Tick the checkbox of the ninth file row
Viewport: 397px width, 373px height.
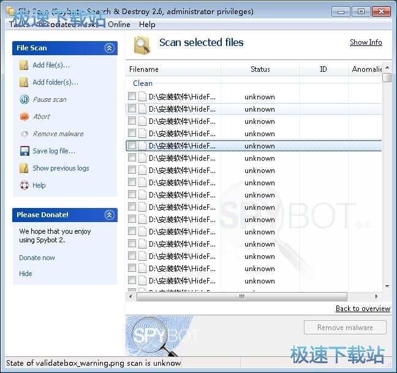coord(132,194)
